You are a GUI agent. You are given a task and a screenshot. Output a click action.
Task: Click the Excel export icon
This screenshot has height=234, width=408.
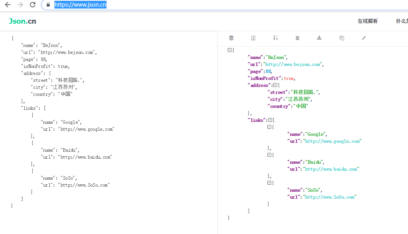[x=253, y=38]
